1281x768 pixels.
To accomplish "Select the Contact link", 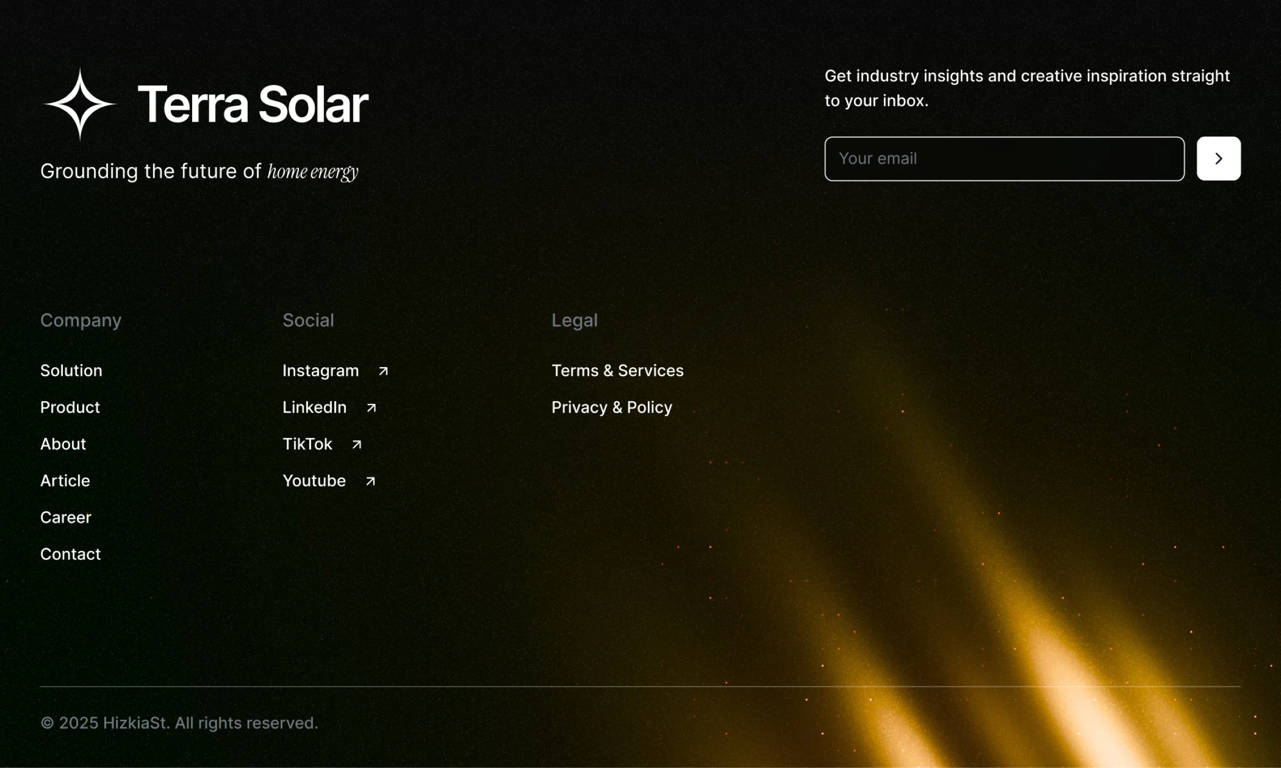I will (x=70, y=554).
